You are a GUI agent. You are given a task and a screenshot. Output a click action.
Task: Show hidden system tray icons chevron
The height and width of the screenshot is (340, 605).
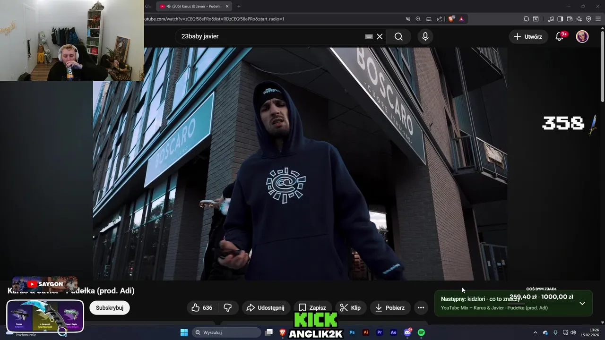pyautogui.click(x=535, y=332)
